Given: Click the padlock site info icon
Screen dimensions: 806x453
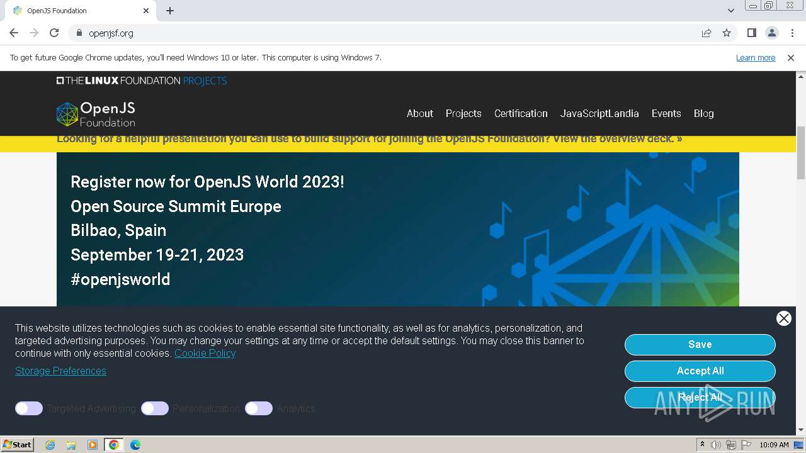Looking at the screenshot, I should [79, 33].
